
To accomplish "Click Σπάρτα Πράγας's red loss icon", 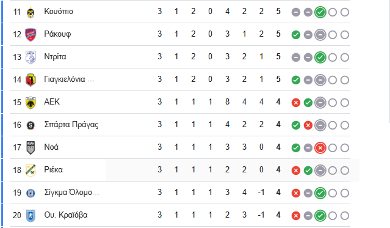I will pos(308,125).
